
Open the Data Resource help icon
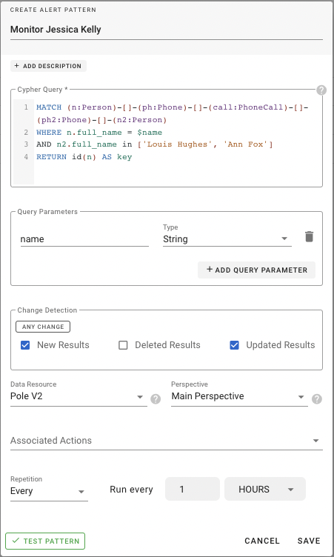click(156, 399)
